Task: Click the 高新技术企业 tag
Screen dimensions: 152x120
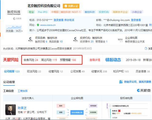Action: point(120,12)
